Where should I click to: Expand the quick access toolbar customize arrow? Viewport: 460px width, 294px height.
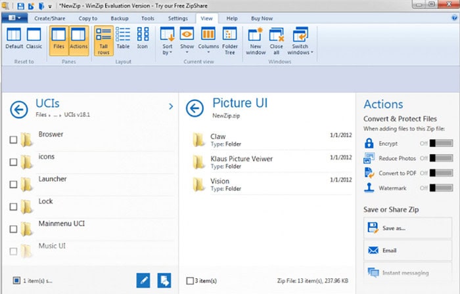coord(50,6)
